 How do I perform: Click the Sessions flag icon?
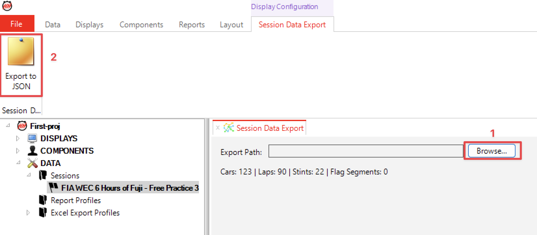tap(43, 175)
